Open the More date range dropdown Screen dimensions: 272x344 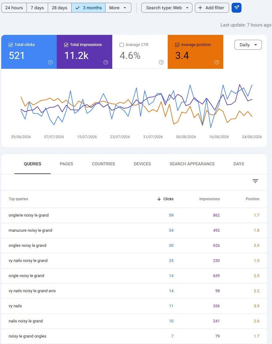pyautogui.click(x=118, y=8)
